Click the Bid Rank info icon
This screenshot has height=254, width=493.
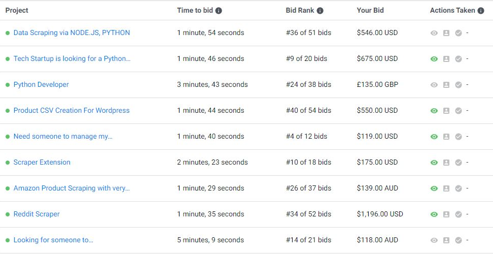pyautogui.click(x=320, y=11)
